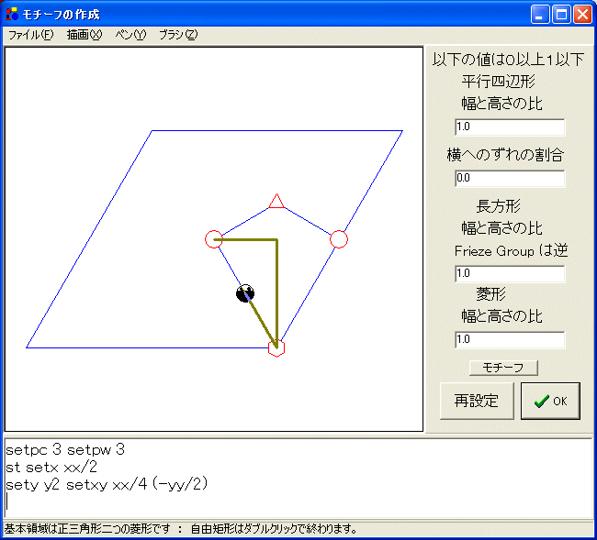597x540 pixels.
Task: Click the 'setpc 3 setpw 3' command line
Action: (x=65, y=450)
